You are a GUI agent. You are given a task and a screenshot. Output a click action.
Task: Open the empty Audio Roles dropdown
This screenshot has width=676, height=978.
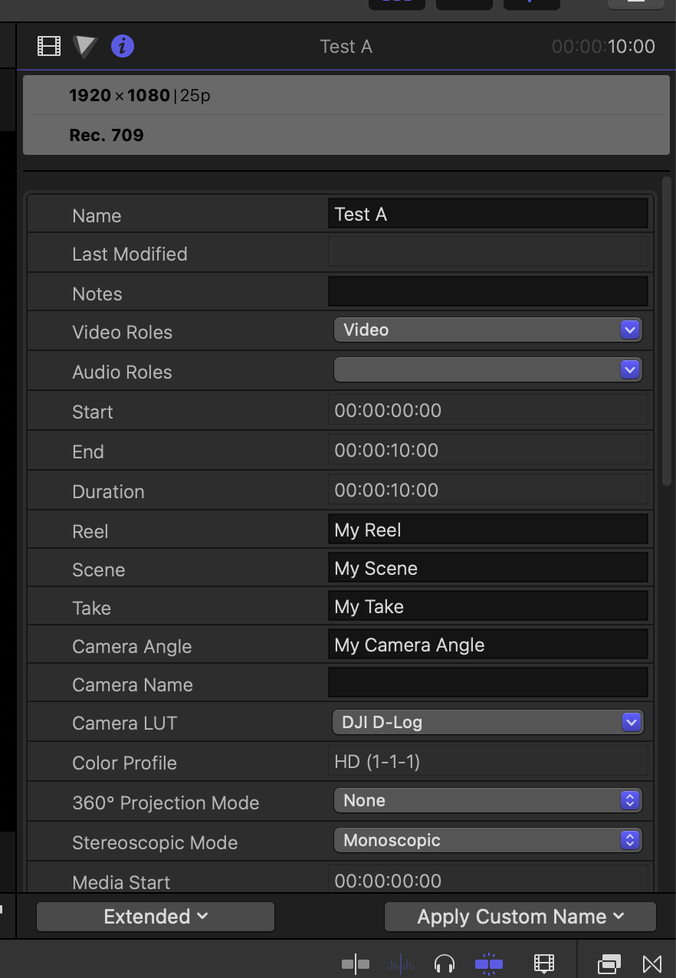click(x=487, y=370)
